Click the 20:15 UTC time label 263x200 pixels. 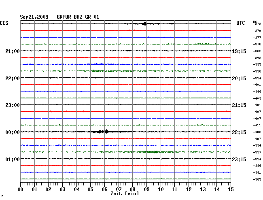(x=239, y=79)
